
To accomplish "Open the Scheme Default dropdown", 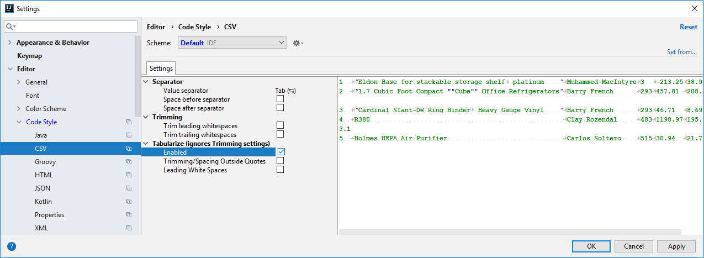I will tap(232, 43).
